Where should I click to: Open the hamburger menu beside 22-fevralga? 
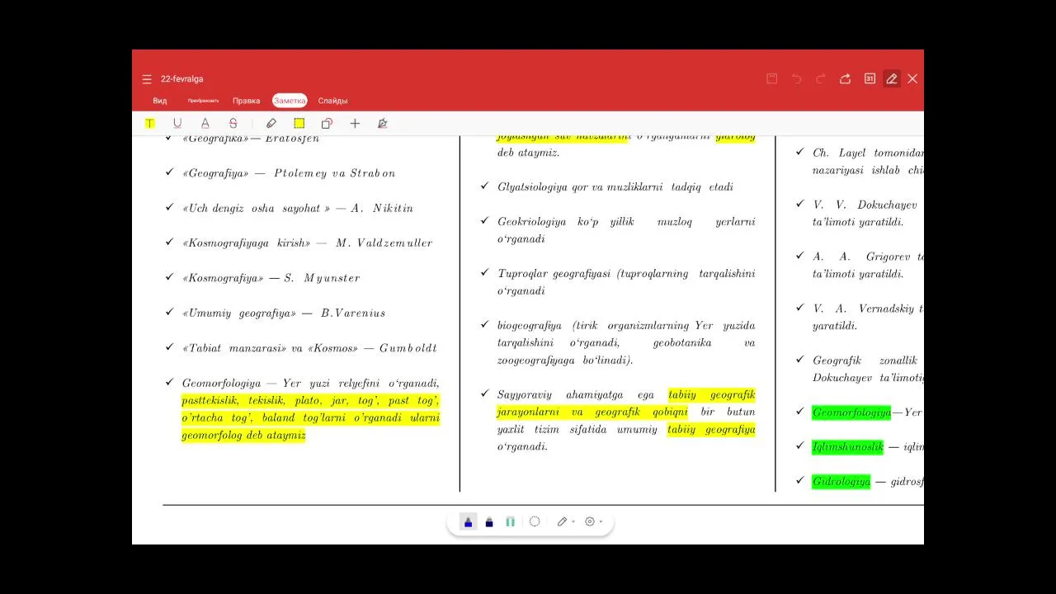tap(147, 79)
